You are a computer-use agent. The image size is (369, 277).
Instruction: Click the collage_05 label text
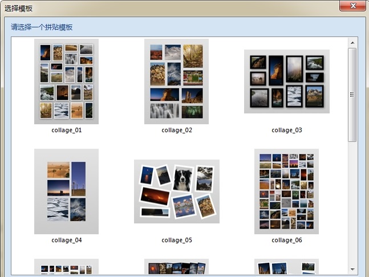(177, 241)
